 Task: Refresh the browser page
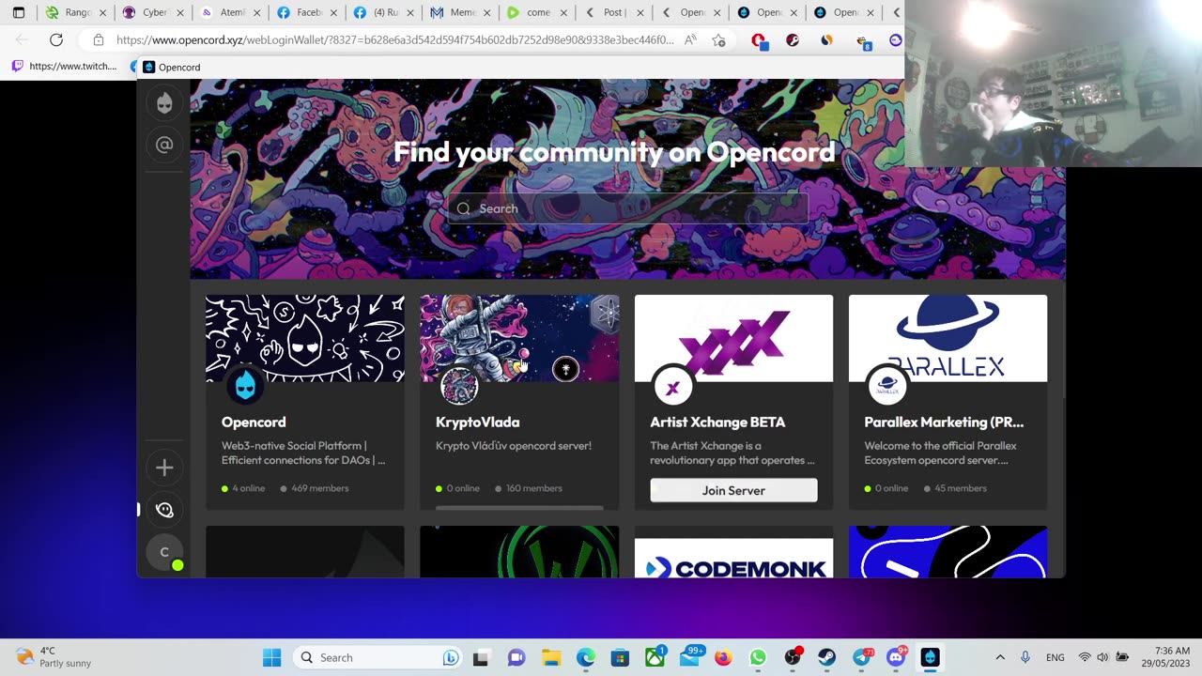[56, 39]
